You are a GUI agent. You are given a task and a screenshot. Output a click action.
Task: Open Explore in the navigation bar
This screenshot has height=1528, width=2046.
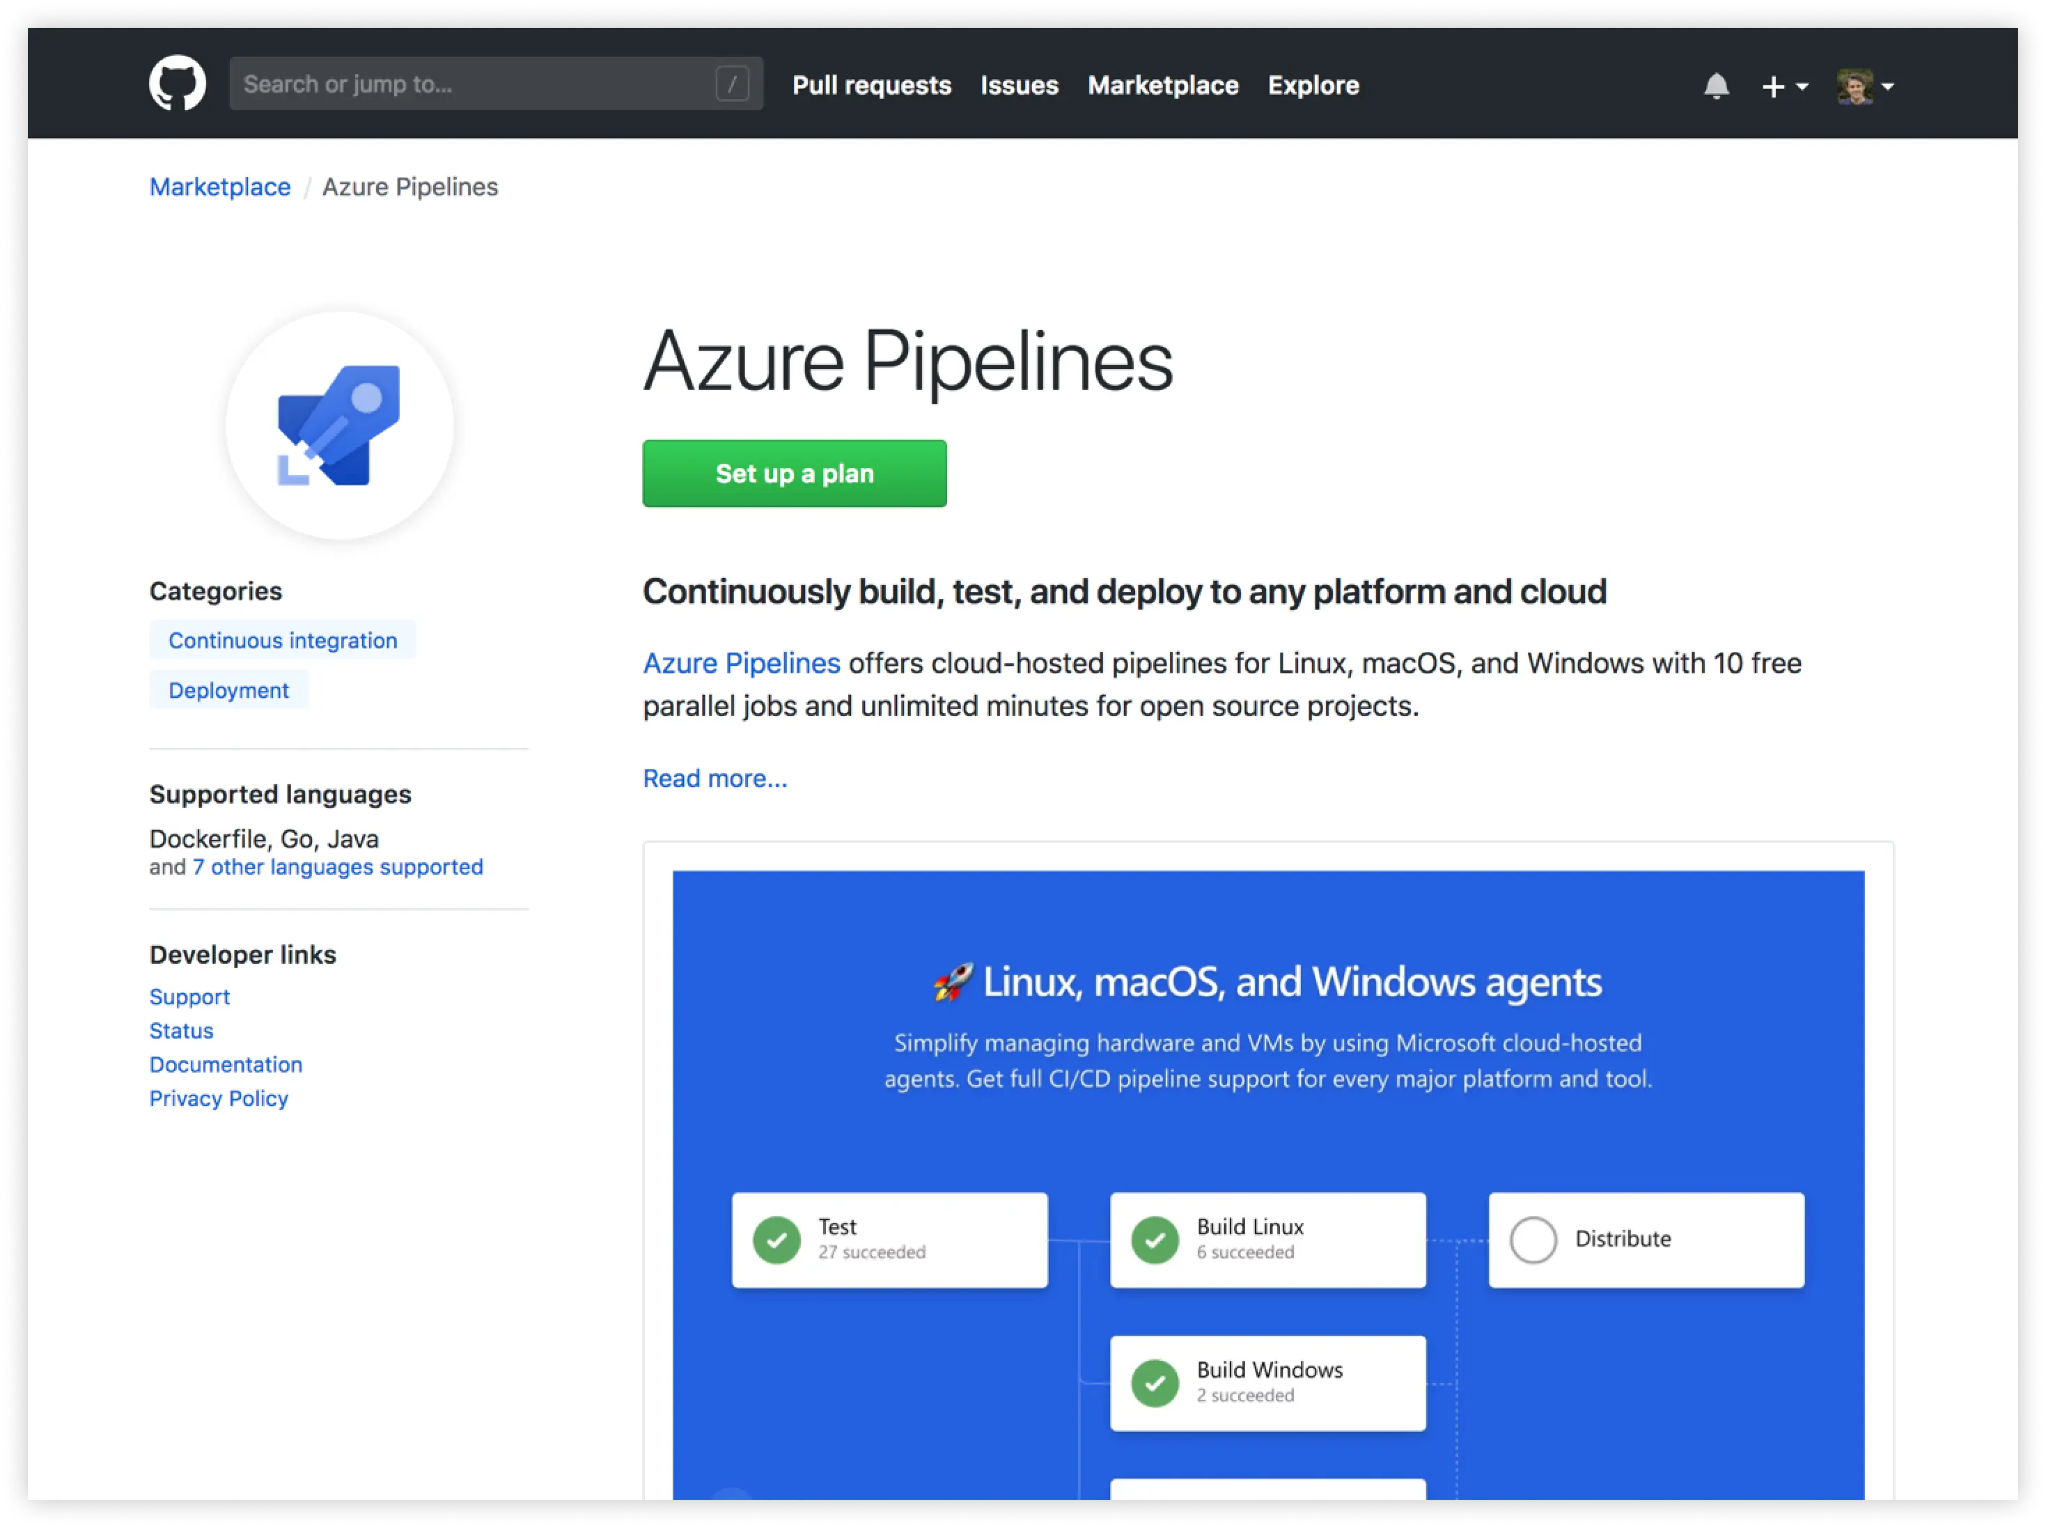[1313, 85]
